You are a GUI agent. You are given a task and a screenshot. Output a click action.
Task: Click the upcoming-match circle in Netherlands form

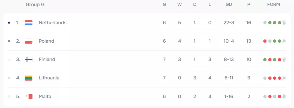[284, 23]
